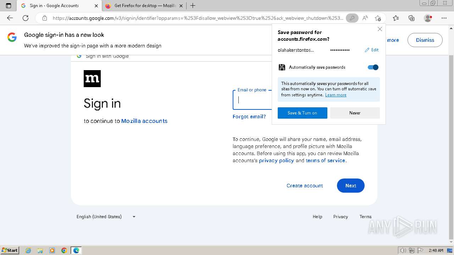This screenshot has width=454, height=255.
Task: Click the 2:48 AM system clock
Action: (x=436, y=250)
